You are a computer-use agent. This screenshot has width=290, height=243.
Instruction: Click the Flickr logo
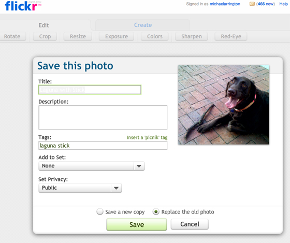click(23, 6)
